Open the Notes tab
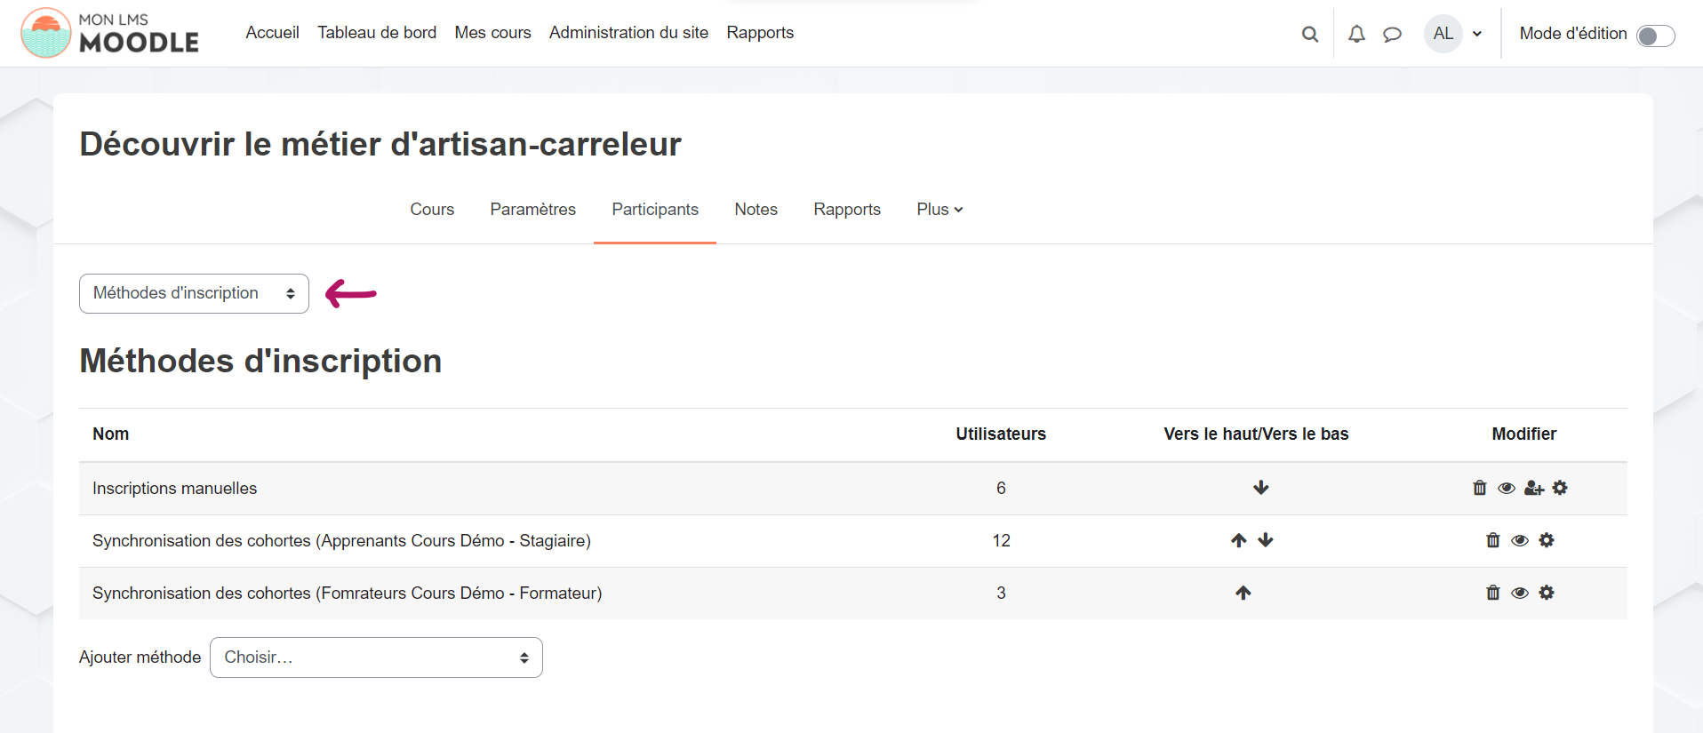This screenshot has width=1703, height=733. (x=756, y=210)
